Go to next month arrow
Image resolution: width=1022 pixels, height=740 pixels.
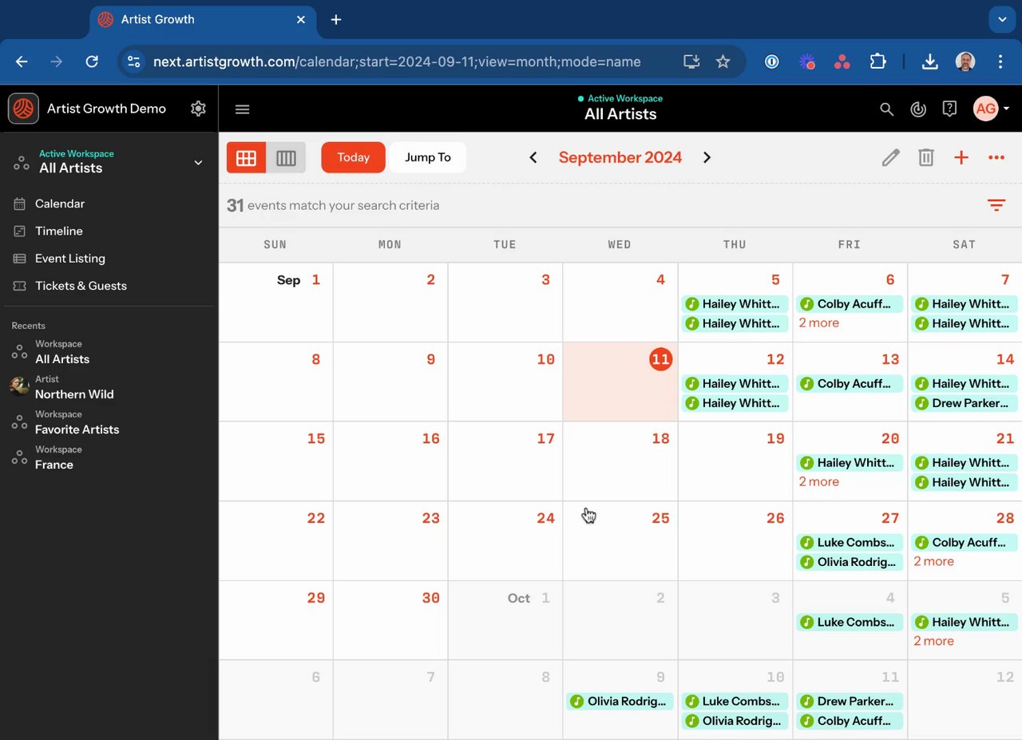(x=707, y=157)
